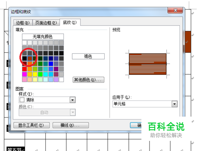The image size is (202, 151).
Task: Select the teal swatch left of pure blue
Action: pos(46,64)
